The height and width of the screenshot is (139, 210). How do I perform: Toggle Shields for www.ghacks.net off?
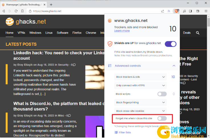170,44
